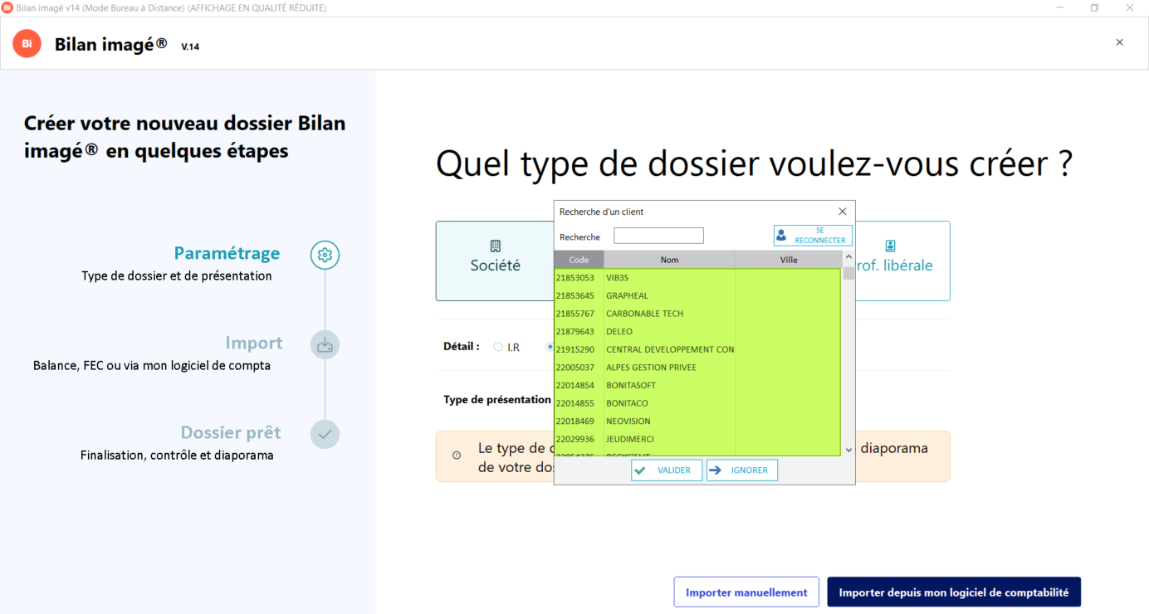
Task: Click Importer depuis mon logiciel de comptabilité
Action: pos(953,592)
